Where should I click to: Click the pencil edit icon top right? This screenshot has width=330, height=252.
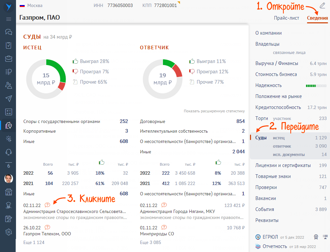click(x=322, y=5)
